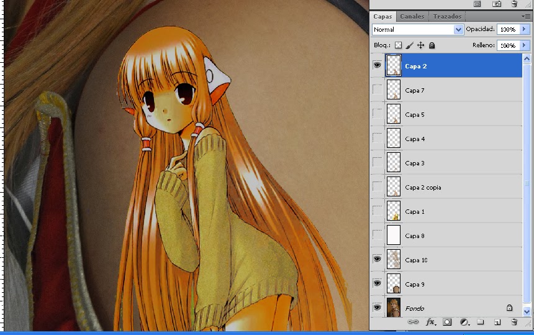This screenshot has width=534, height=335.
Task: Show the Capa 1 layer
Action: coord(377,211)
